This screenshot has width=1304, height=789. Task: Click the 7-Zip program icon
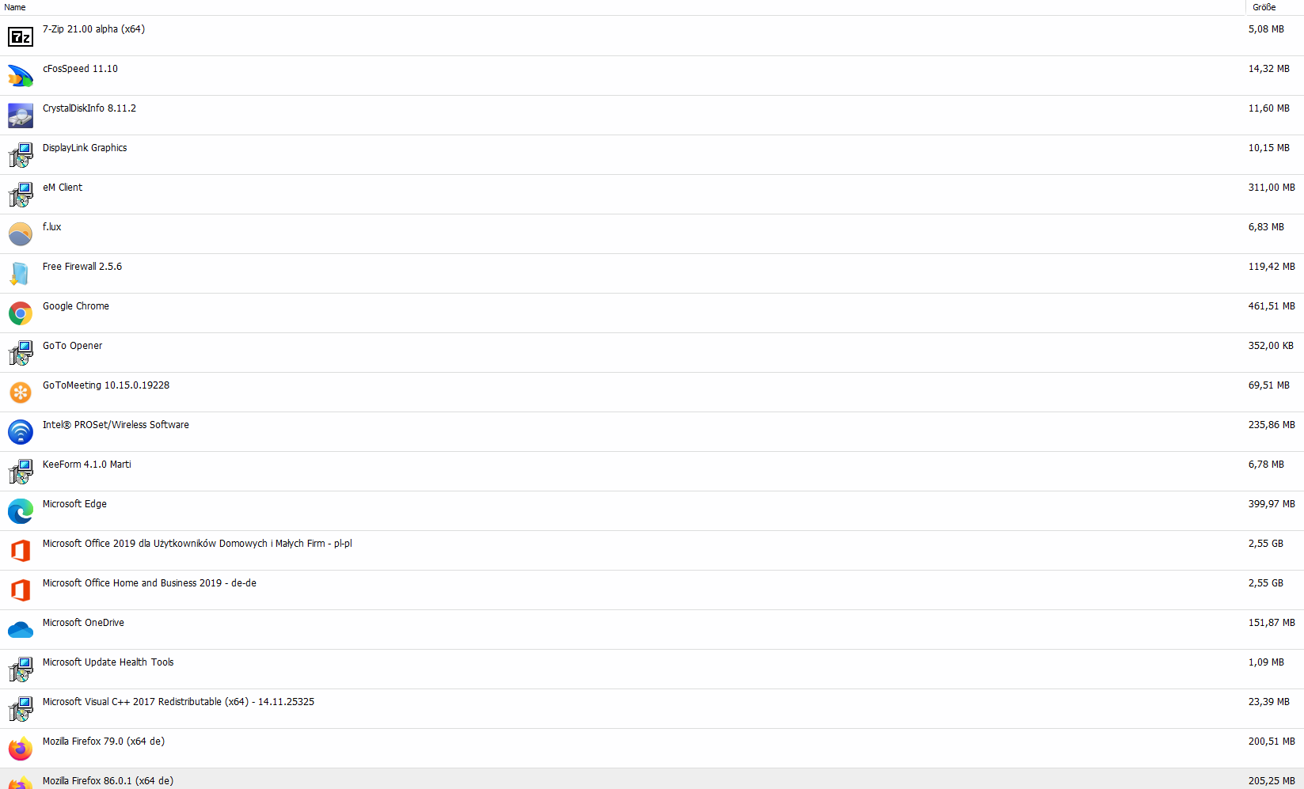pyautogui.click(x=21, y=36)
